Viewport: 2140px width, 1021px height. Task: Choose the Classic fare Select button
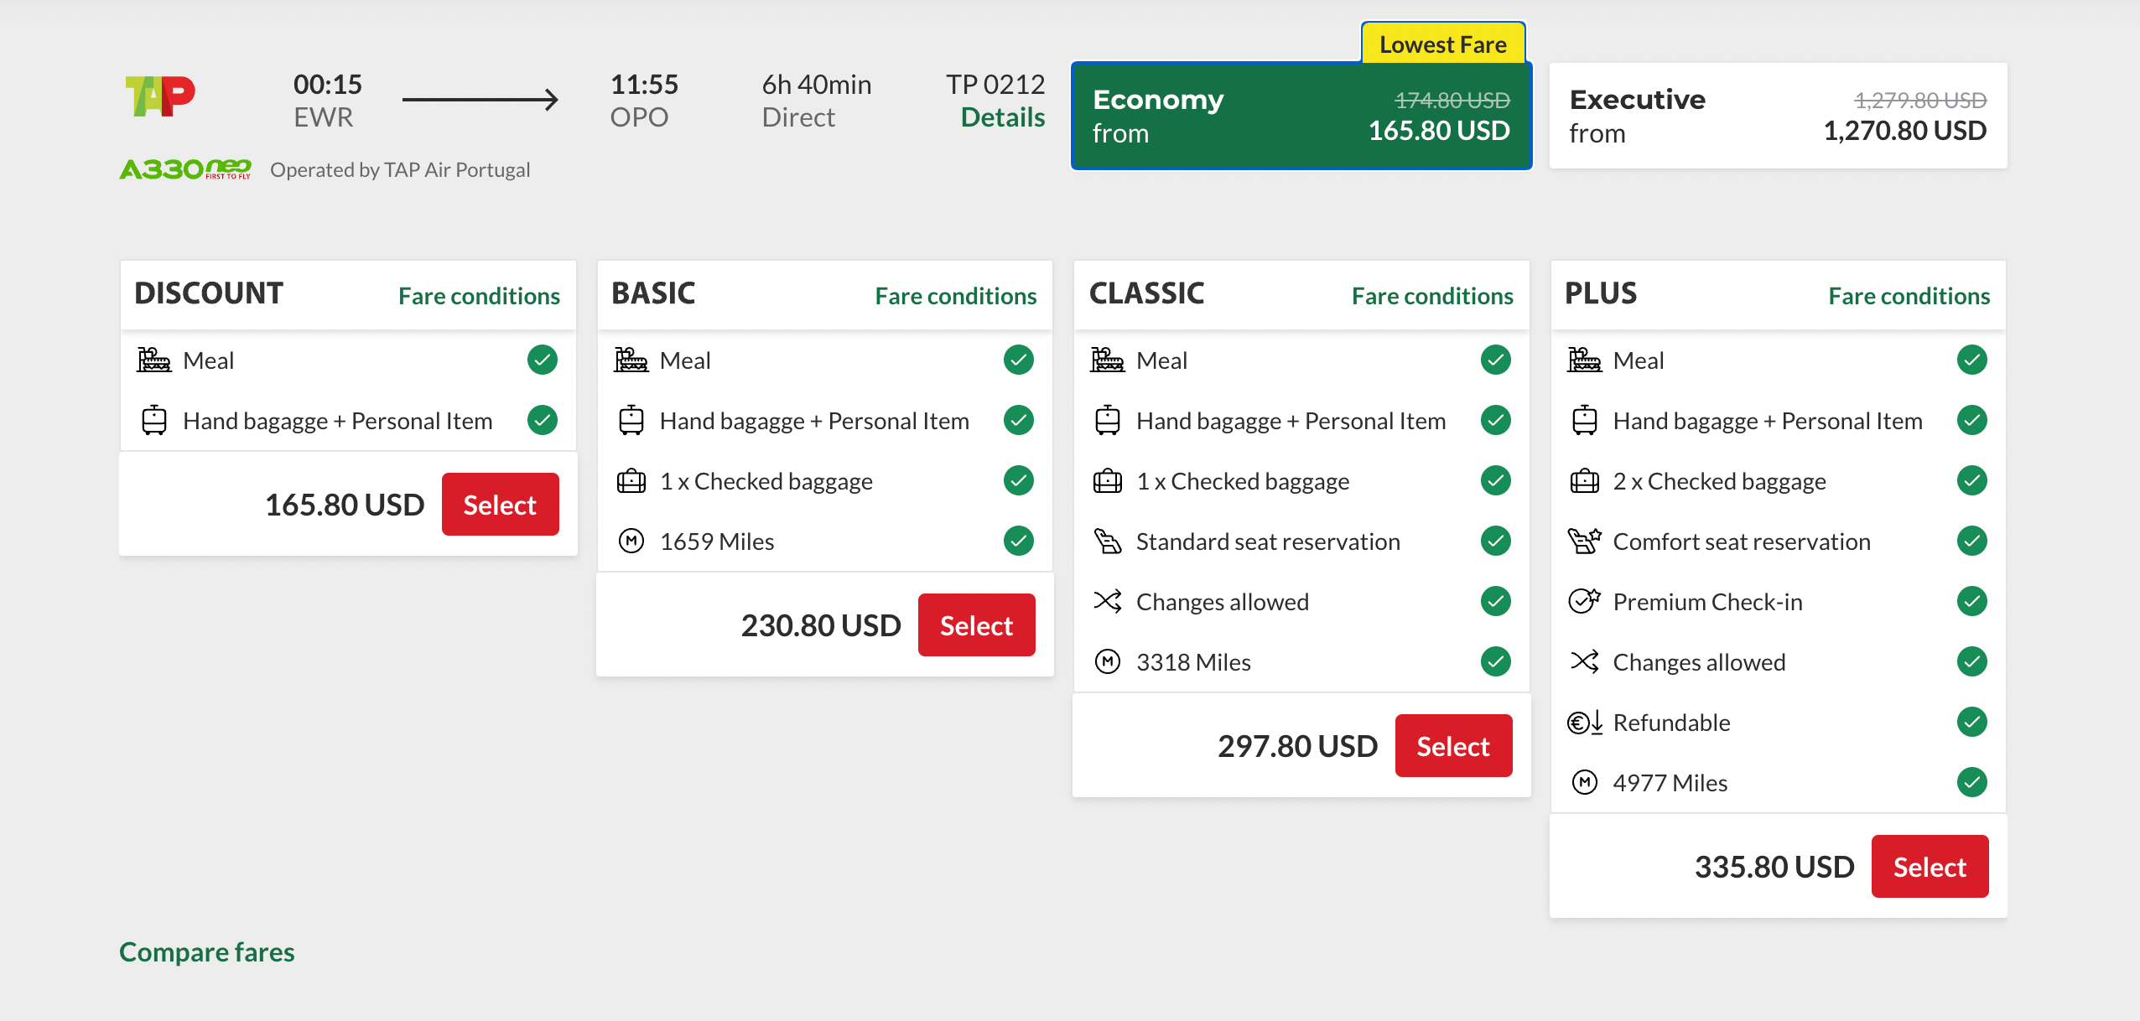pos(1452,746)
